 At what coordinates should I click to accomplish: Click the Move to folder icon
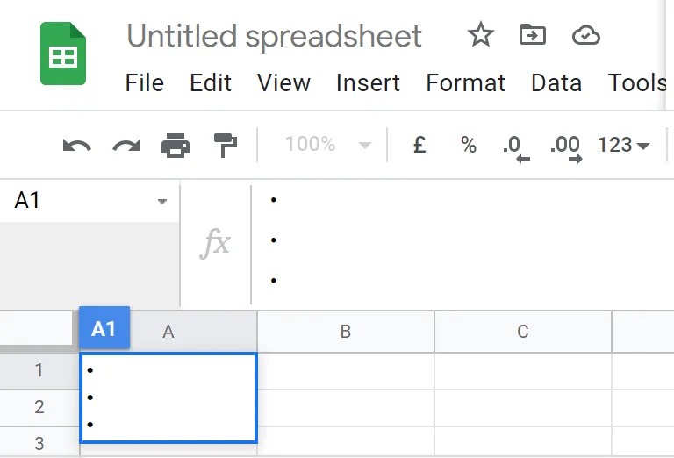pos(533,35)
